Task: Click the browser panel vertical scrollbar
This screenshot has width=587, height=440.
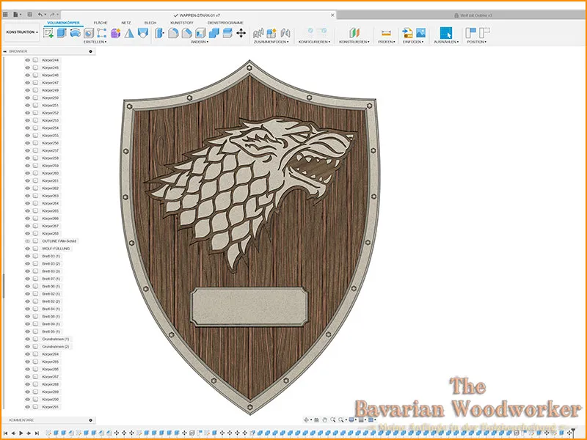Action: tap(4, 286)
